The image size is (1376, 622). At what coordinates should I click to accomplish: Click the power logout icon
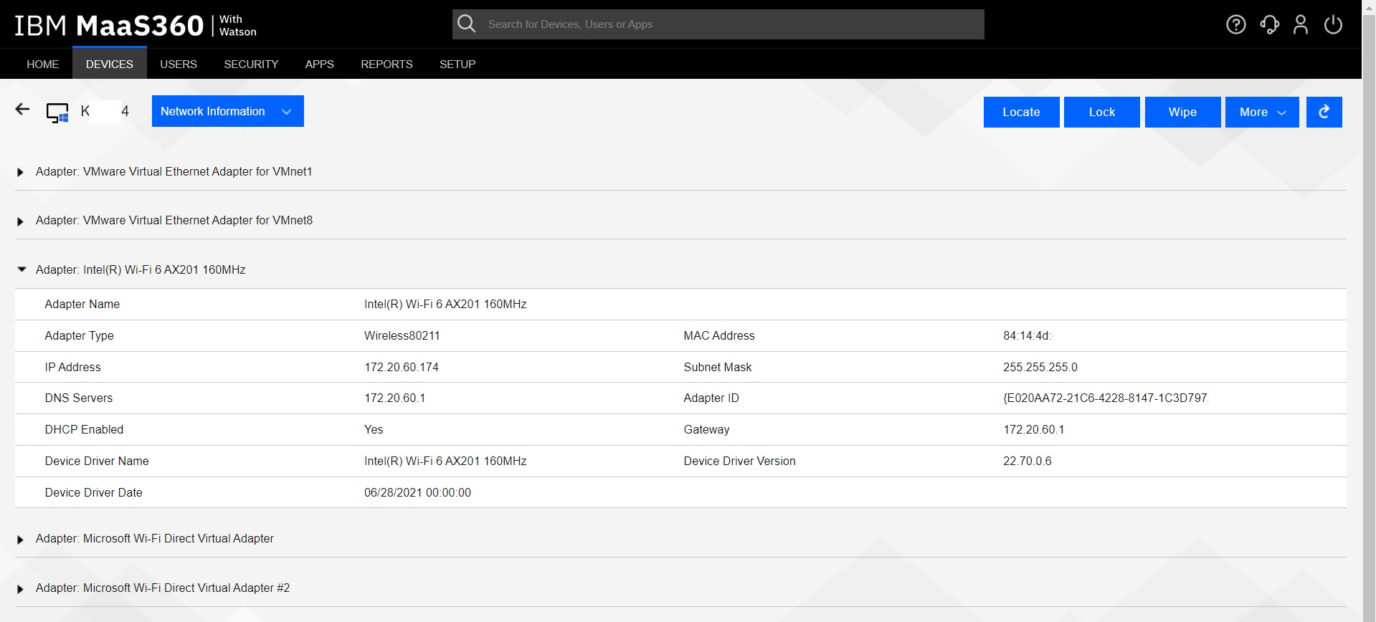[1333, 24]
